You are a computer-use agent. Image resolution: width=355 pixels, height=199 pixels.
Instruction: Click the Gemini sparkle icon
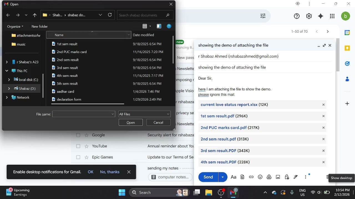(321, 16)
